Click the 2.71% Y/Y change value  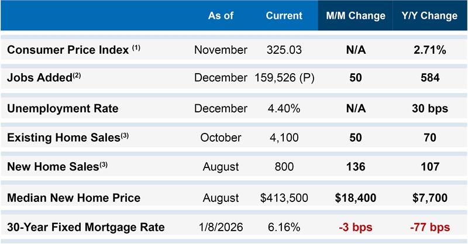(x=430, y=50)
